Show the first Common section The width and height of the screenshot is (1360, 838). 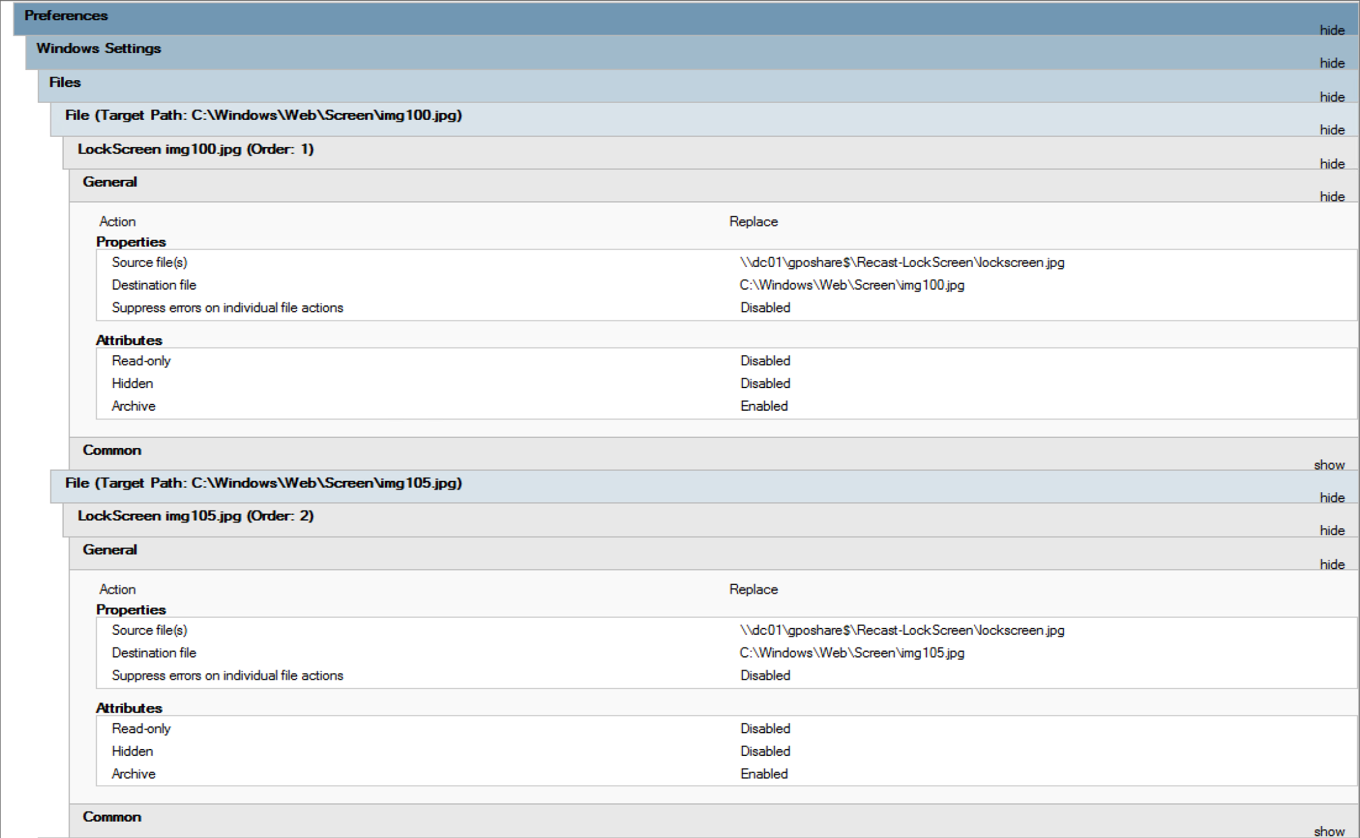(x=1329, y=465)
